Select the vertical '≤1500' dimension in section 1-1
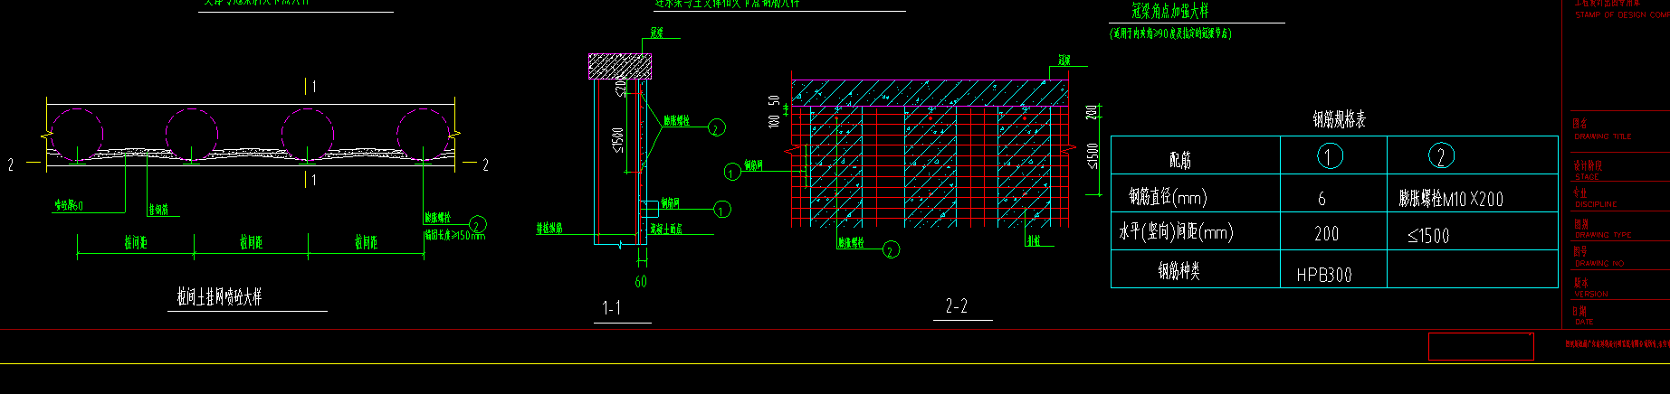The image size is (1670, 394). click(x=618, y=141)
